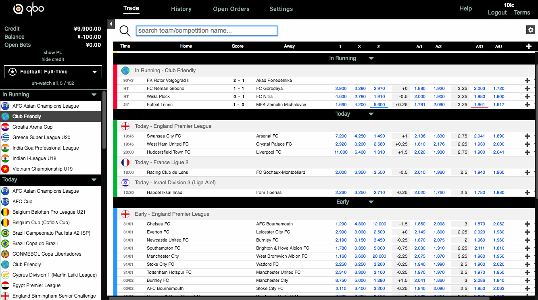Image resolution: width=538 pixels, height=300 pixels.
Task: Expand the FK Rotor Volgograd II row plus
Action: 527,80
